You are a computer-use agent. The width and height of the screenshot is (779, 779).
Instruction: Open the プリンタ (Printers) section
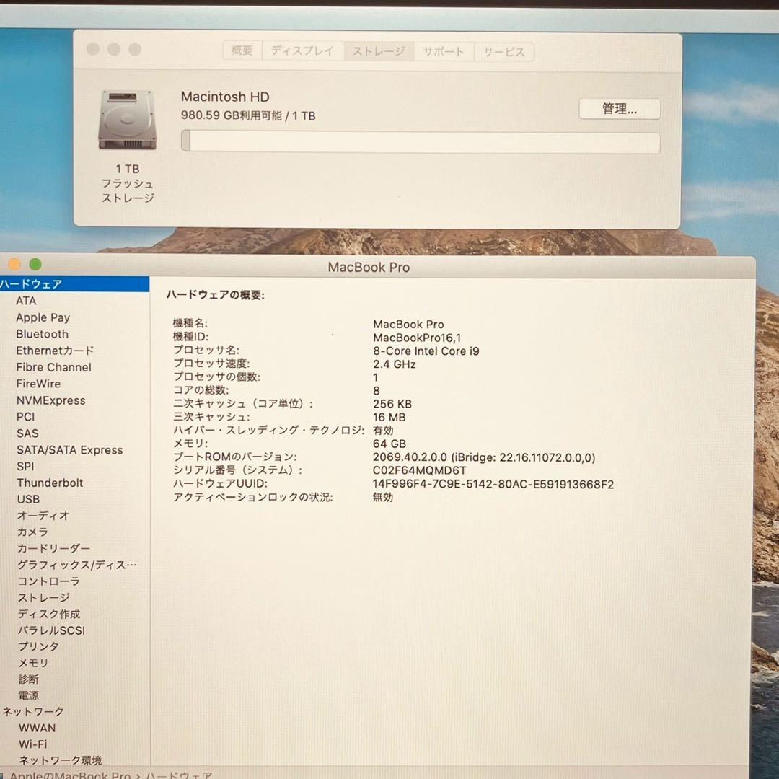click(x=38, y=646)
